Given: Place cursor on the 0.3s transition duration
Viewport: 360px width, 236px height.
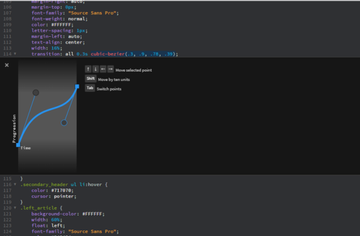Looking at the screenshot, I should 82,54.
